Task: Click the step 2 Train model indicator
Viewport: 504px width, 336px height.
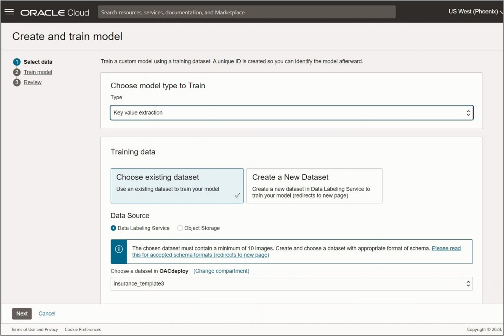Action: (16, 72)
